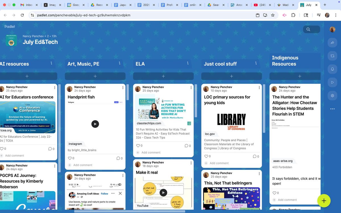341x213 pixels.
Task: Click the share arrow icon in sidebar
Action: click(x=332, y=43)
